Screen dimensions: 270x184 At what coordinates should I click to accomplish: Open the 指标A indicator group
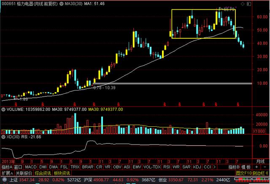point(7,167)
